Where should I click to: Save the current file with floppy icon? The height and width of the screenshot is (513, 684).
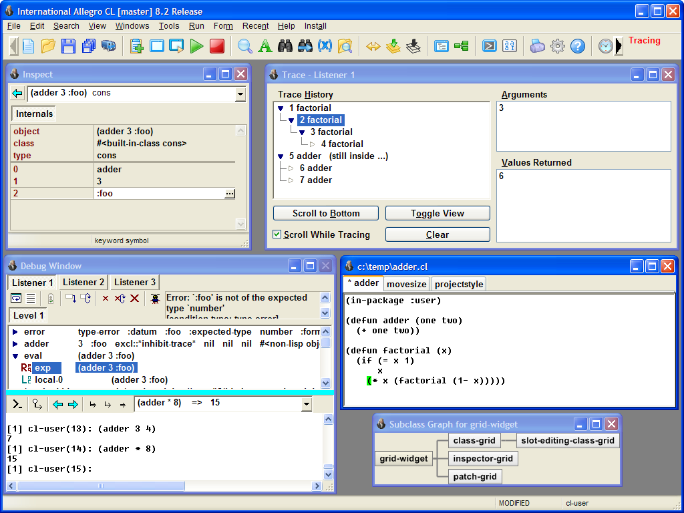tap(69, 46)
